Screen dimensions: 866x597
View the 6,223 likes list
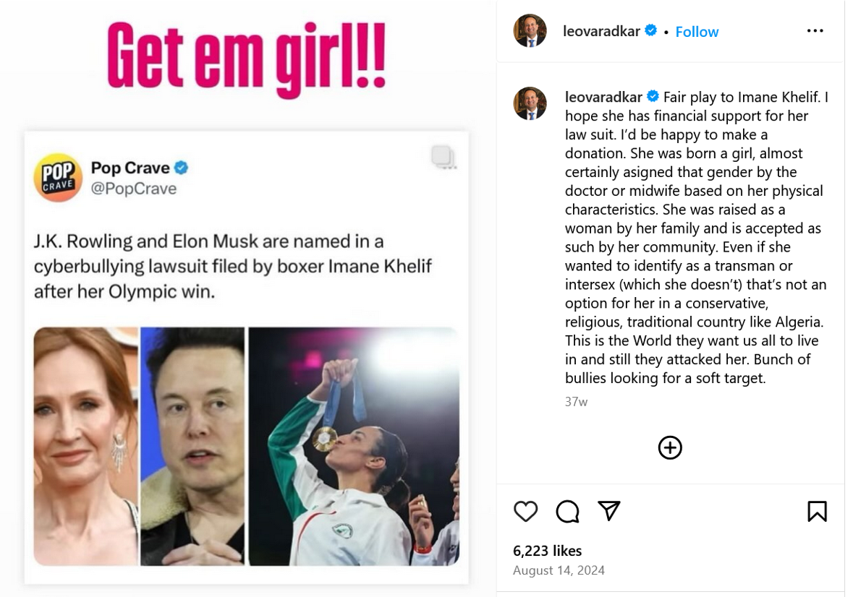coord(547,551)
